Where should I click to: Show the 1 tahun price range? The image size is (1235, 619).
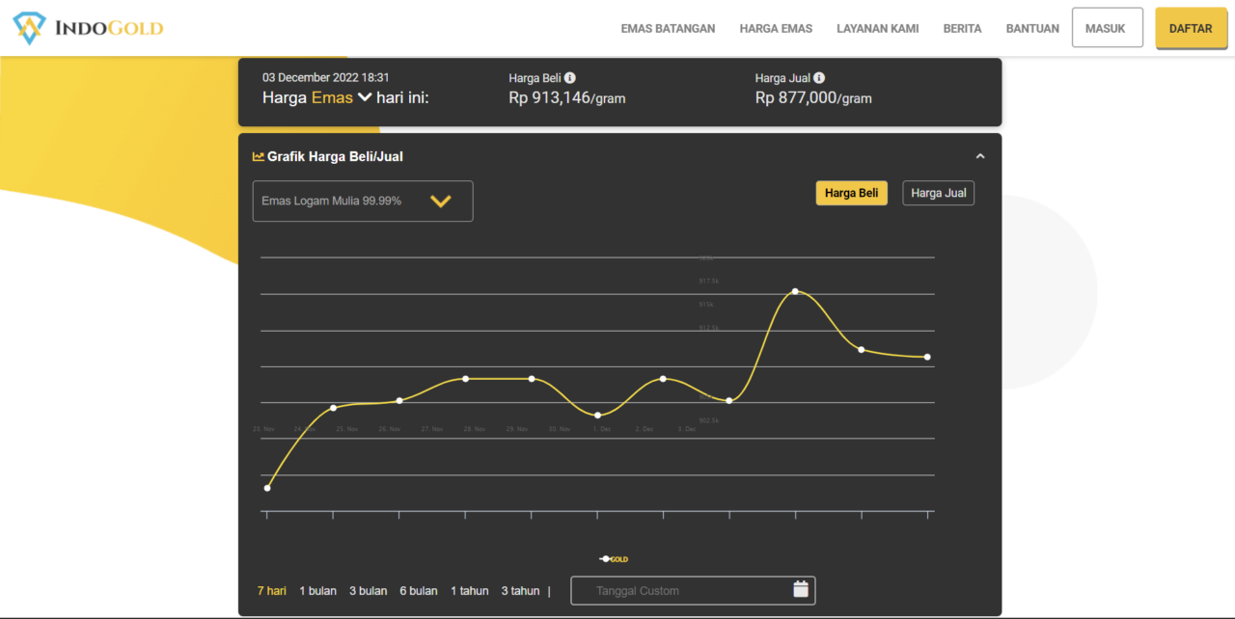coord(469,591)
